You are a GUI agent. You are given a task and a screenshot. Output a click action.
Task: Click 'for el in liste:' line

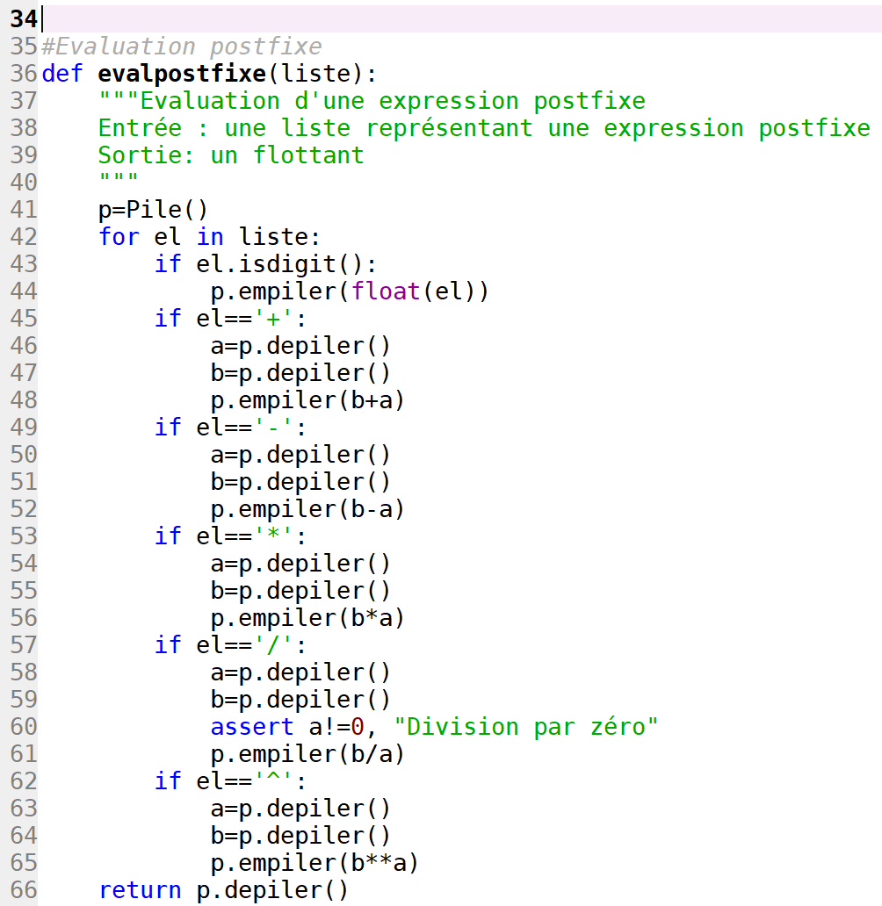click(209, 236)
